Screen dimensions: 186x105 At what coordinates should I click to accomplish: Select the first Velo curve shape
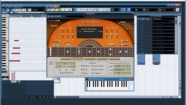[119, 63]
